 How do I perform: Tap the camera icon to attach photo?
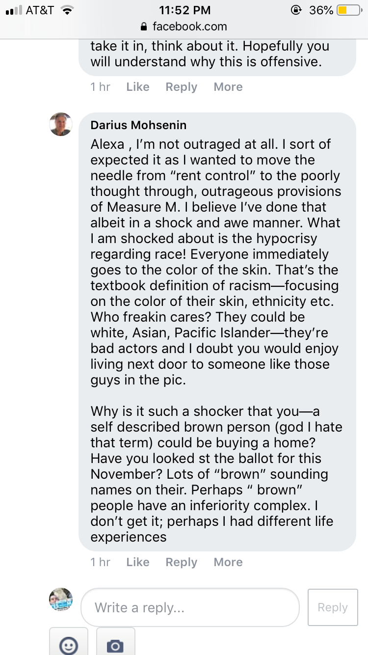coord(115,645)
